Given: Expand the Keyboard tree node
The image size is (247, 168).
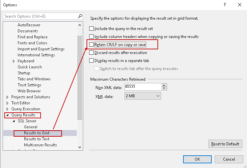Looking at the screenshot, I should (x=14, y=61).
